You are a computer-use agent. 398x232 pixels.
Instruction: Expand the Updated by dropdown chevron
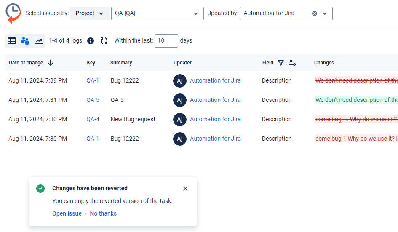tap(325, 13)
